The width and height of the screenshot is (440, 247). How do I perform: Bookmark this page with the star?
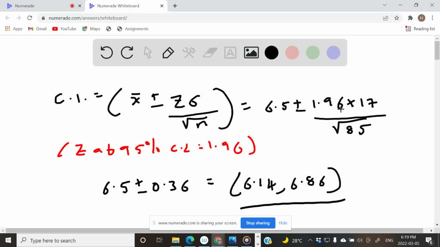tap(397, 18)
